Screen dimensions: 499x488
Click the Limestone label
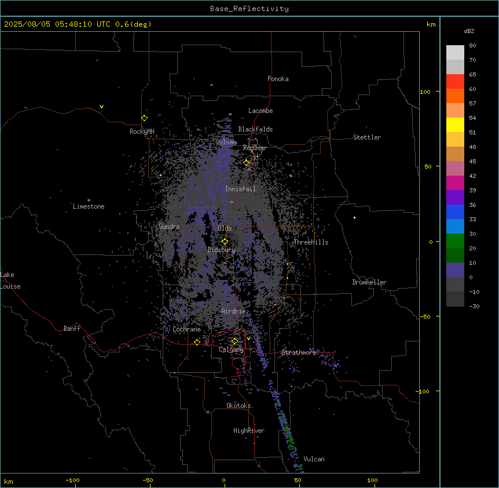89,206
